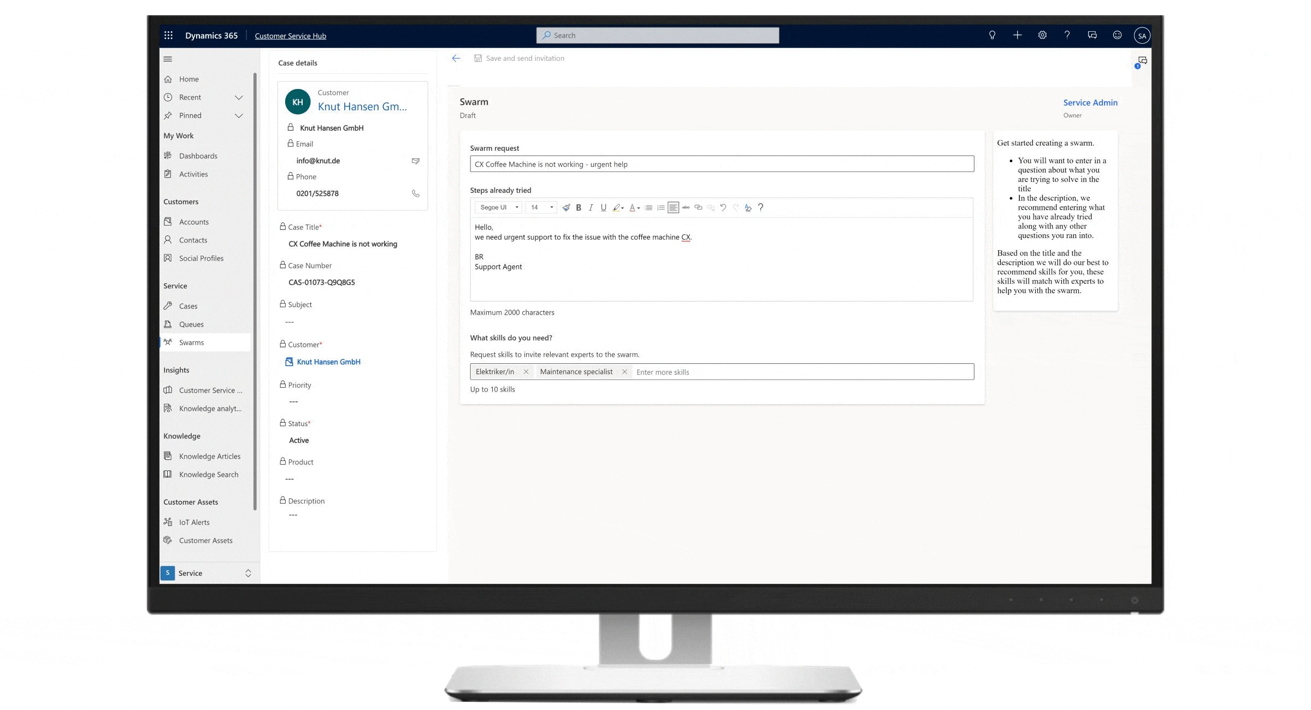
Task: Click the Bold formatting icon
Action: coord(578,207)
